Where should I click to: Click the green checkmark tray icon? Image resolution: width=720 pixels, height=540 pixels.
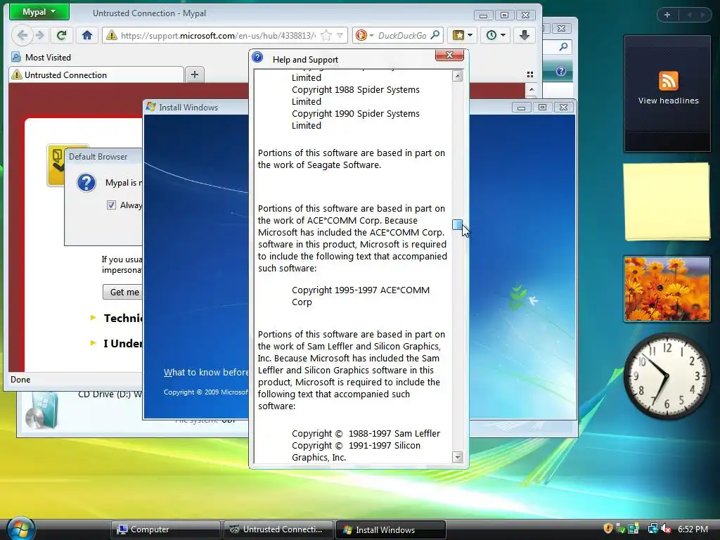[x=620, y=529]
